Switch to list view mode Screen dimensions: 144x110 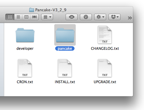[x=18, y=17]
